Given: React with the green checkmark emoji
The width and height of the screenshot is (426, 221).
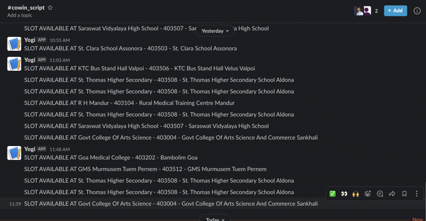Looking at the screenshot, I should tap(332, 194).
